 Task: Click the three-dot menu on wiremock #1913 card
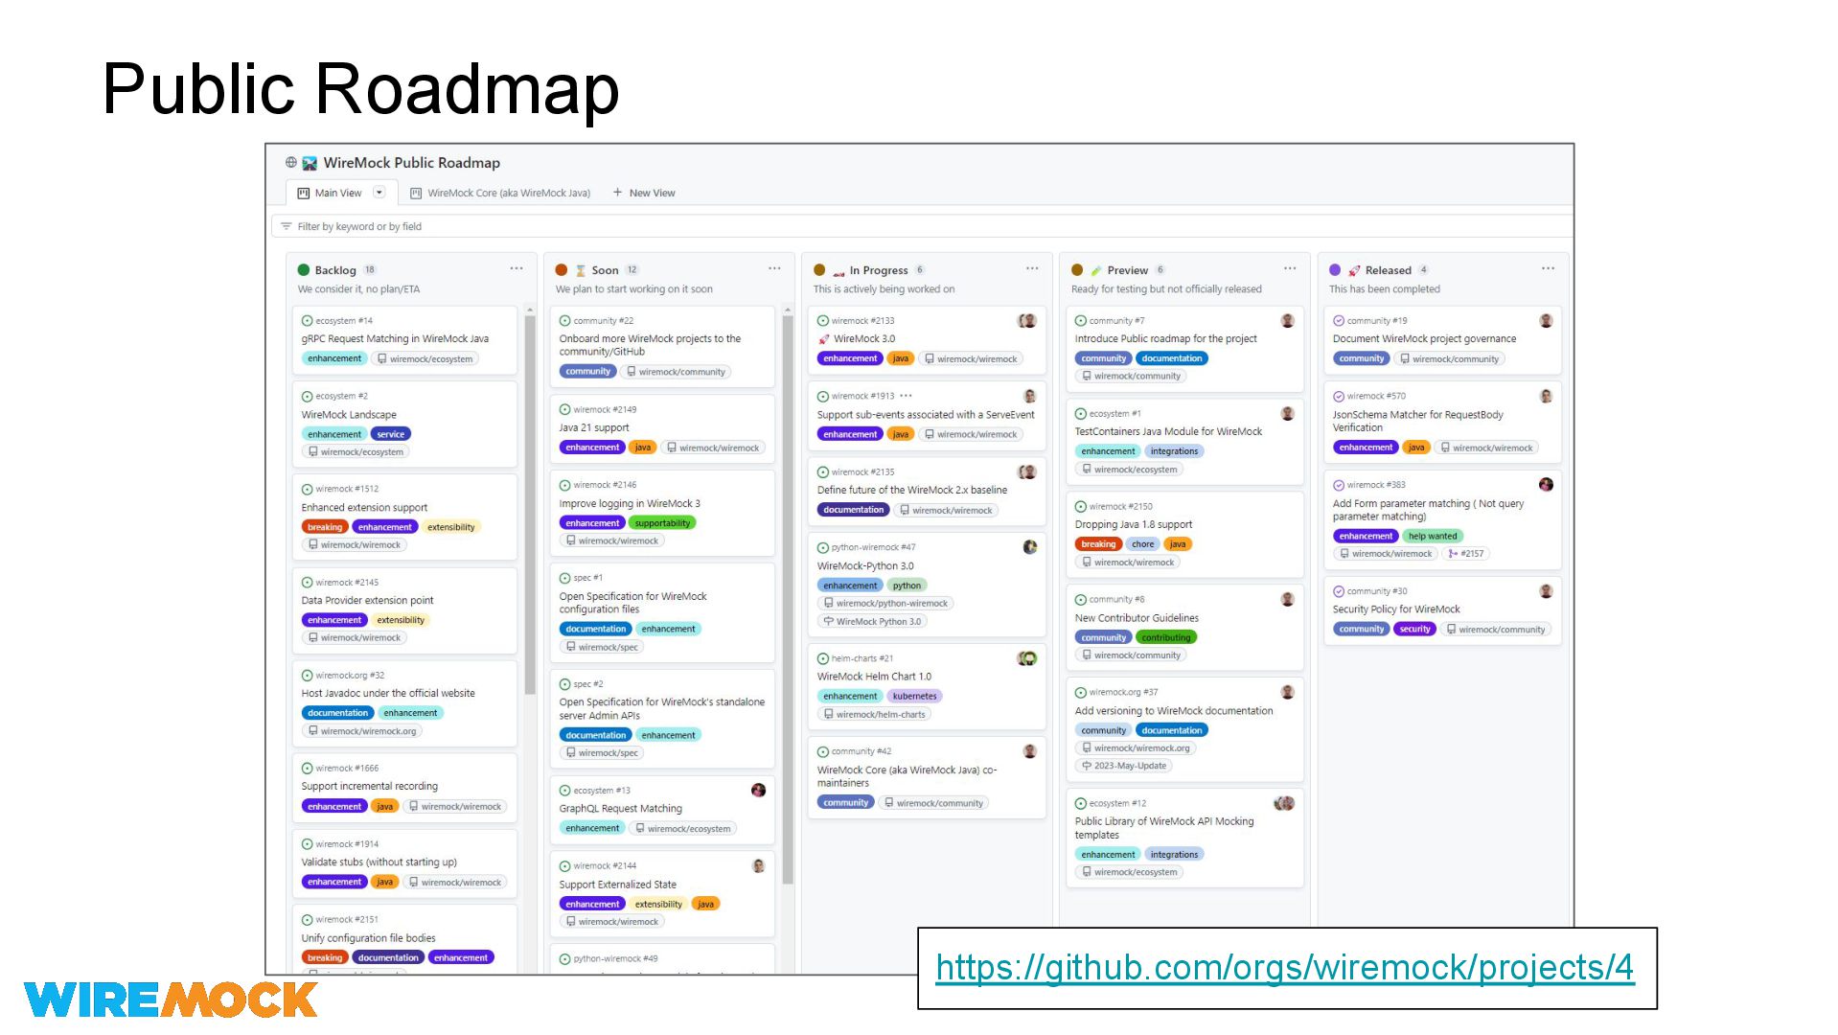906,396
